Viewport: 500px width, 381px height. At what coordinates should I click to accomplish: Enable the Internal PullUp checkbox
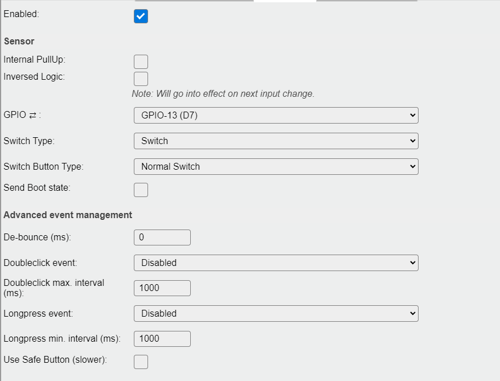click(141, 62)
